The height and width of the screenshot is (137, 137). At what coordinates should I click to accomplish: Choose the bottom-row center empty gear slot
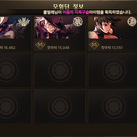click(x=60, y=107)
